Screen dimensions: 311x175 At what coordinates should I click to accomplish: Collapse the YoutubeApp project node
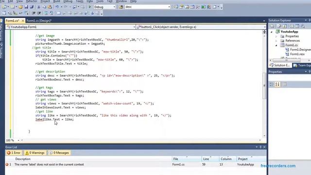272,32
